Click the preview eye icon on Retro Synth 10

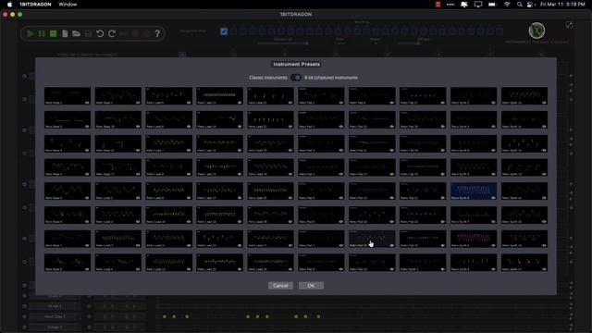[544, 103]
